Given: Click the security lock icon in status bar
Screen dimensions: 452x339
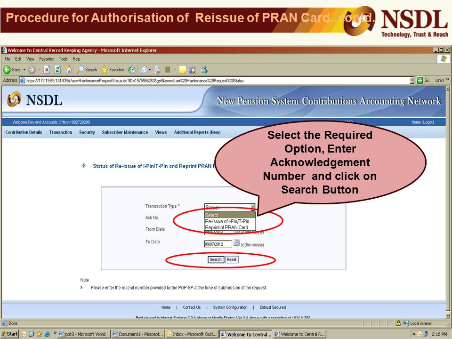Looking at the screenshot, I should [x=398, y=323].
